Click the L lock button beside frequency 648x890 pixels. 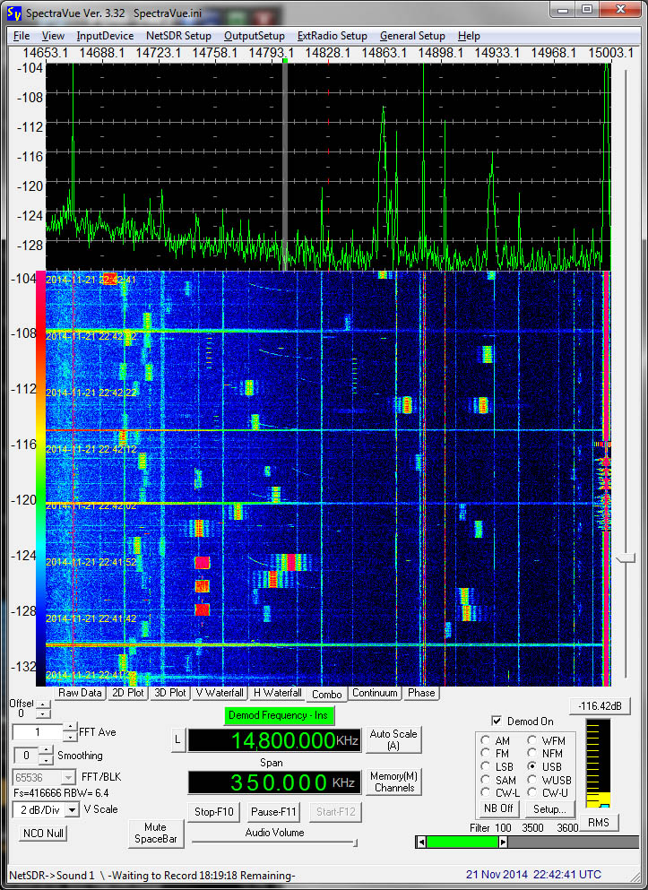tap(177, 740)
